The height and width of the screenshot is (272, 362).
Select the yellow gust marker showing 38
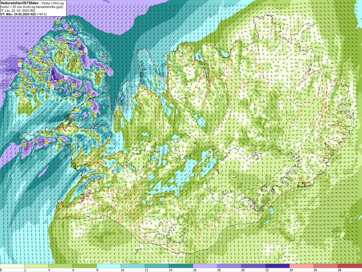click(65, 43)
